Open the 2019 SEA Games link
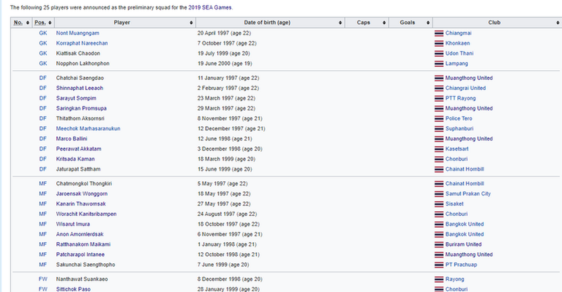The width and height of the screenshot is (562, 292). click(x=210, y=7)
